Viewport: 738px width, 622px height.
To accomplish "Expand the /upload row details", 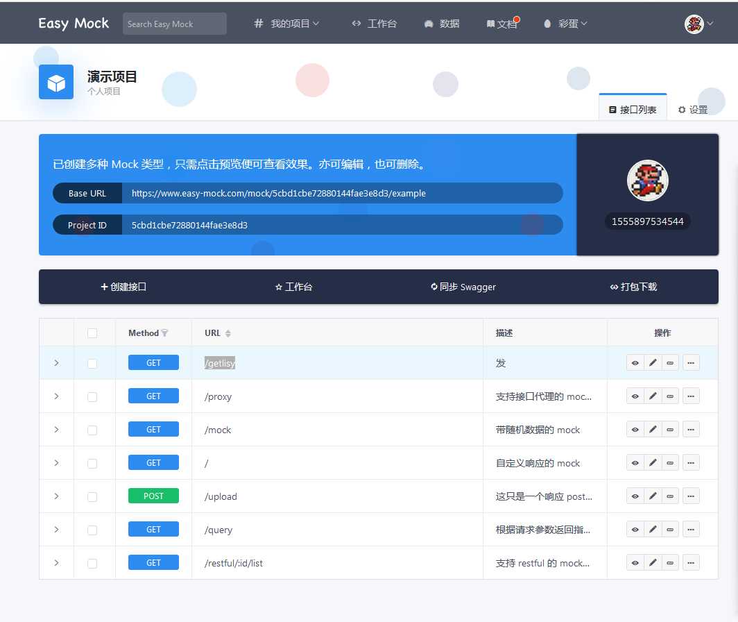I will coord(56,496).
